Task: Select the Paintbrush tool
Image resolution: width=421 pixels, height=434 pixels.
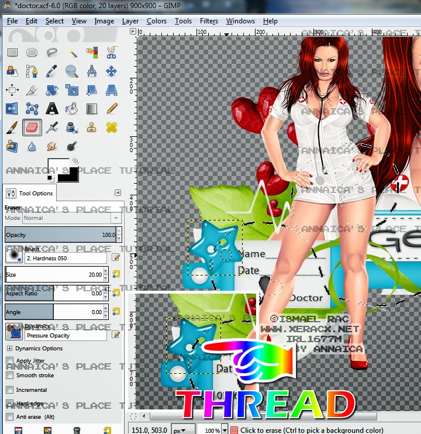Action: click(x=12, y=128)
